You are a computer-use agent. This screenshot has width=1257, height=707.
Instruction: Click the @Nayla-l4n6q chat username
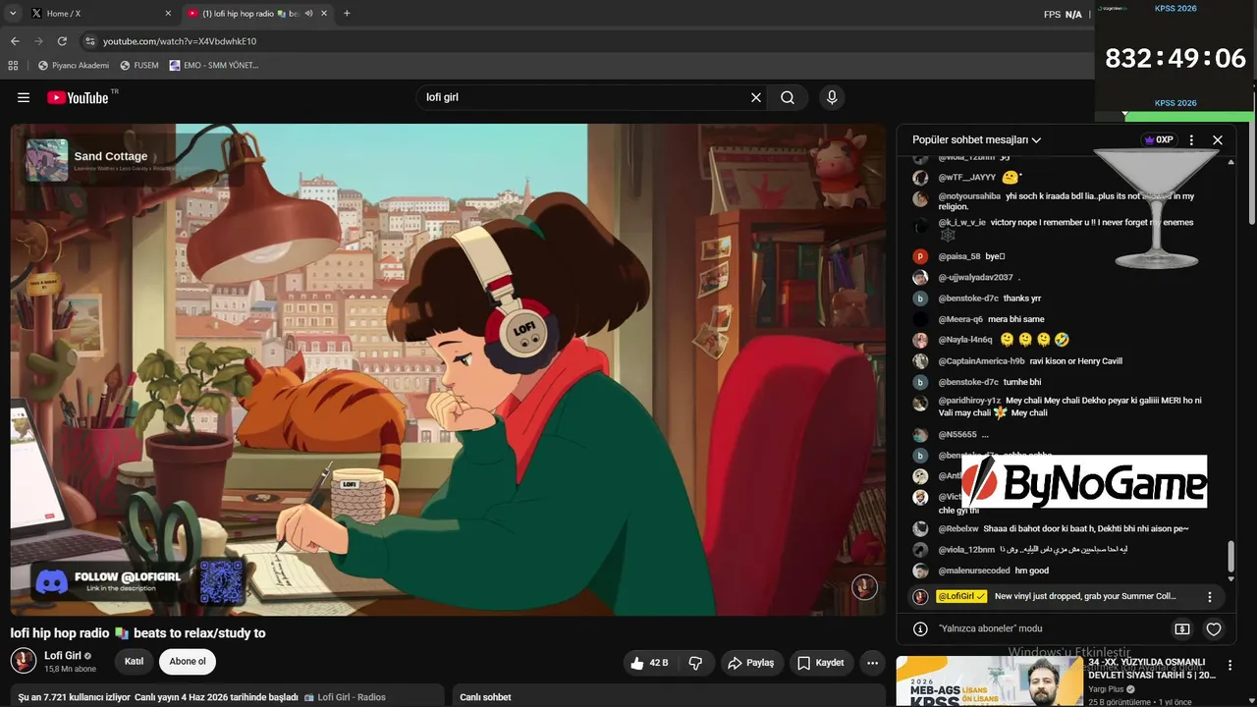click(x=964, y=340)
